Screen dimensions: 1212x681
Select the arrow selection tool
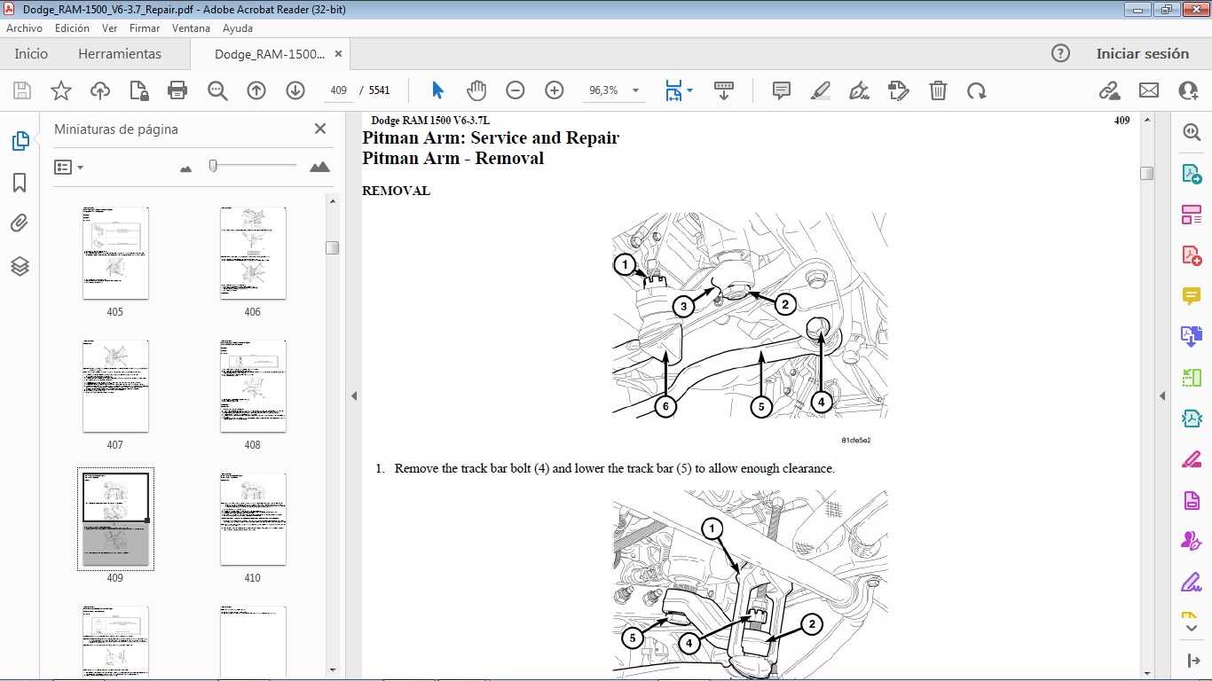click(437, 90)
